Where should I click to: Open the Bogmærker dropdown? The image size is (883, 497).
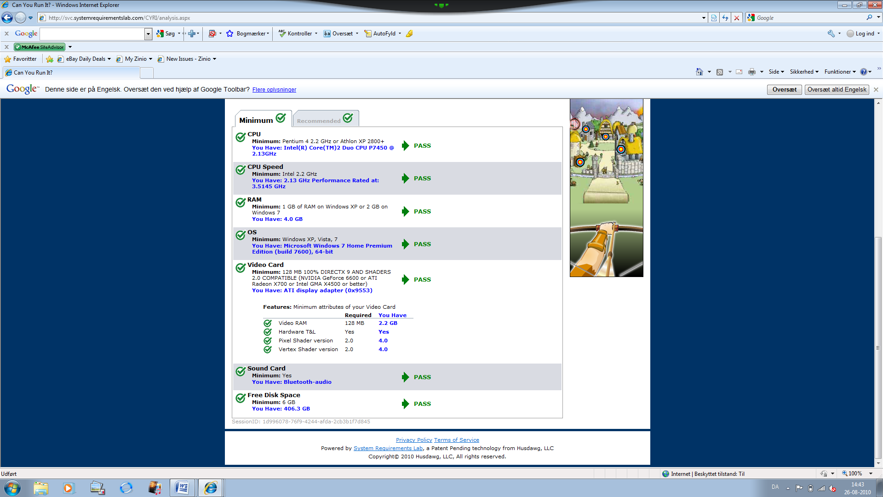tap(252, 34)
